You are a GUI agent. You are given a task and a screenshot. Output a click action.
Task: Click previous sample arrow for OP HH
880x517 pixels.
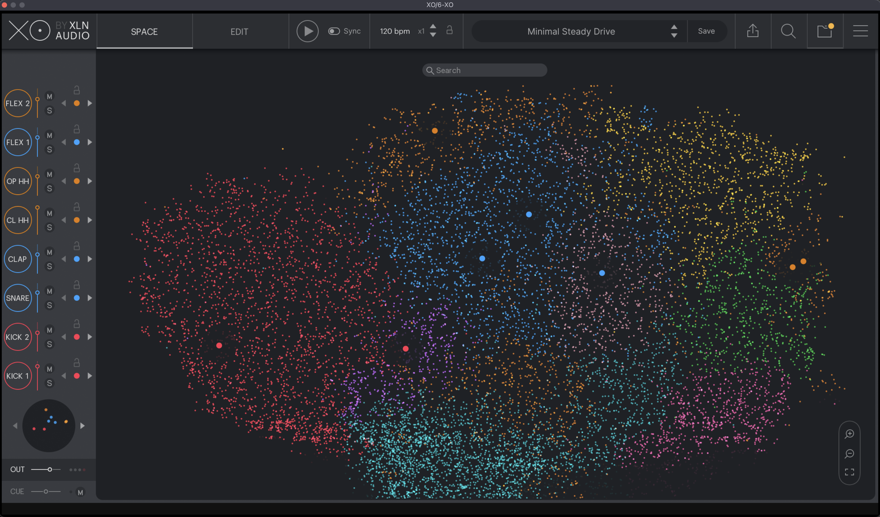pyautogui.click(x=64, y=181)
